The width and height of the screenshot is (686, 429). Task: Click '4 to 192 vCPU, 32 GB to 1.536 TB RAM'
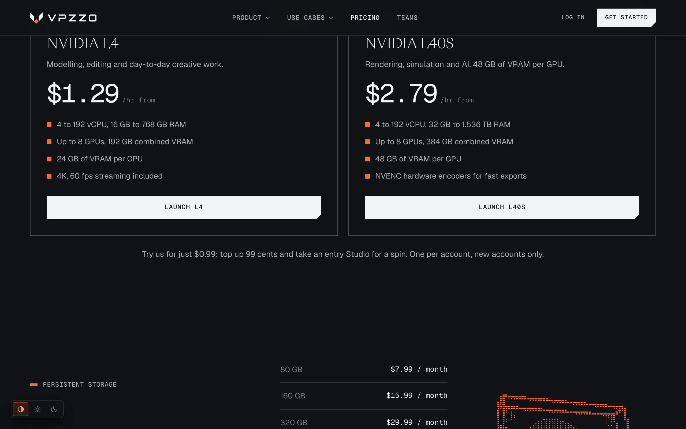(442, 125)
